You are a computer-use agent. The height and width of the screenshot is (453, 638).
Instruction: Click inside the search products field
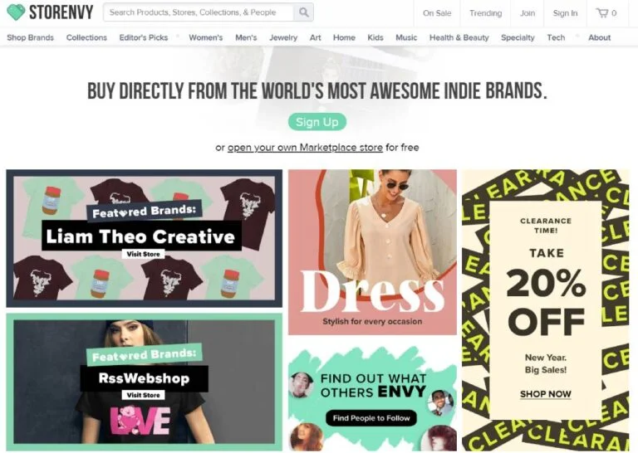199,12
